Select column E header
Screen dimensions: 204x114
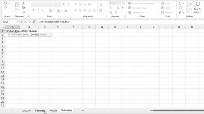point(73,27)
